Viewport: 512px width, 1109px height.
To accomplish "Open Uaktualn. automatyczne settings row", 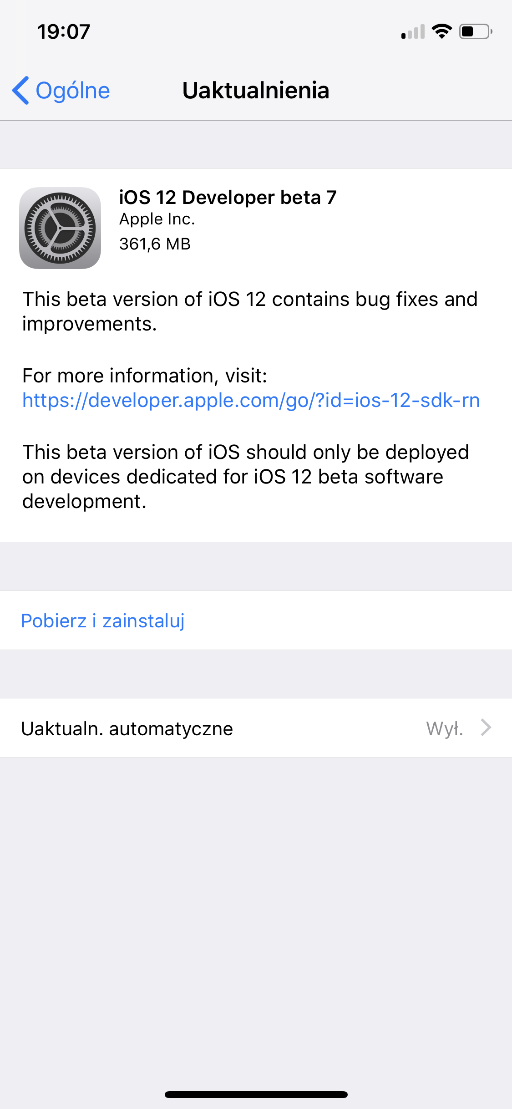I will (256, 728).
